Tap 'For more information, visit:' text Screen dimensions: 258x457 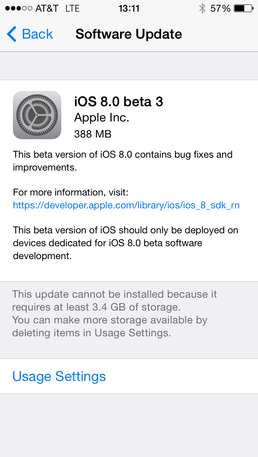point(71,192)
